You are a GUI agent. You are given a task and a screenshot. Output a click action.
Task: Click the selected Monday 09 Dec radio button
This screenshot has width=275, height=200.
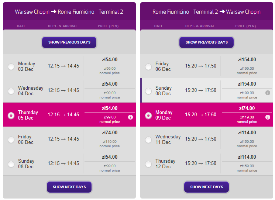click(x=148, y=115)
